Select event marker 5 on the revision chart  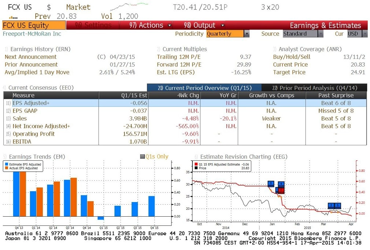338,205
